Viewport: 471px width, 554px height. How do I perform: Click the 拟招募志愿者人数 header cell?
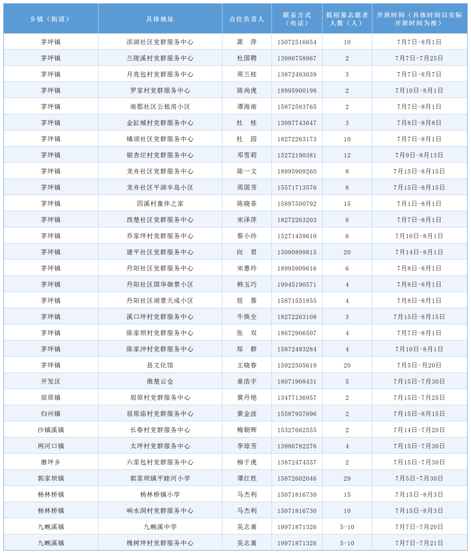pos(347,19)
